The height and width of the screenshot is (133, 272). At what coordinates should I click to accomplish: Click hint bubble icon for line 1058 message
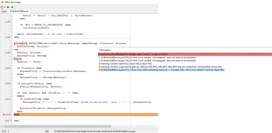click(100, 57)
